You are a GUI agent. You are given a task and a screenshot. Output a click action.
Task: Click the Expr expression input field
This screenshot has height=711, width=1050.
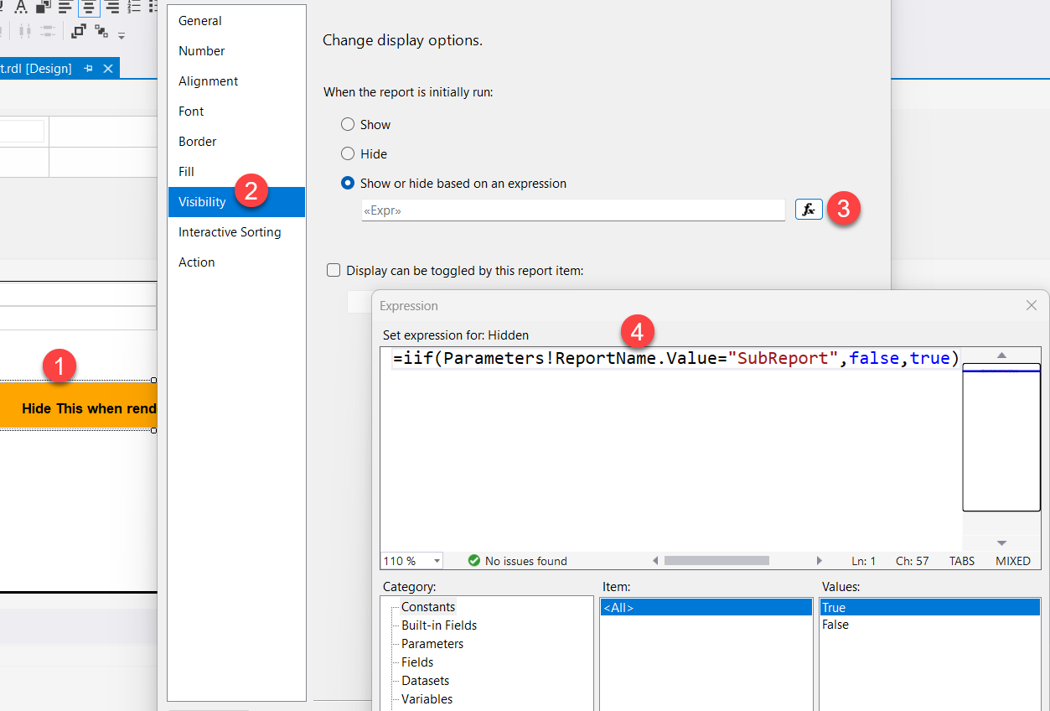coord(573,210)
